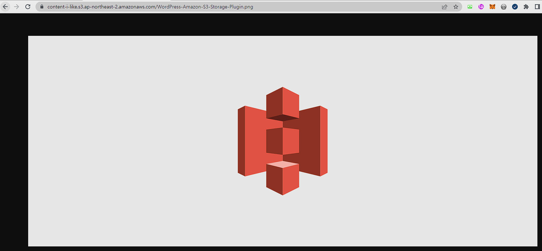Click the gray gear extension icon

pyautogui.click(x=504, y=7)
